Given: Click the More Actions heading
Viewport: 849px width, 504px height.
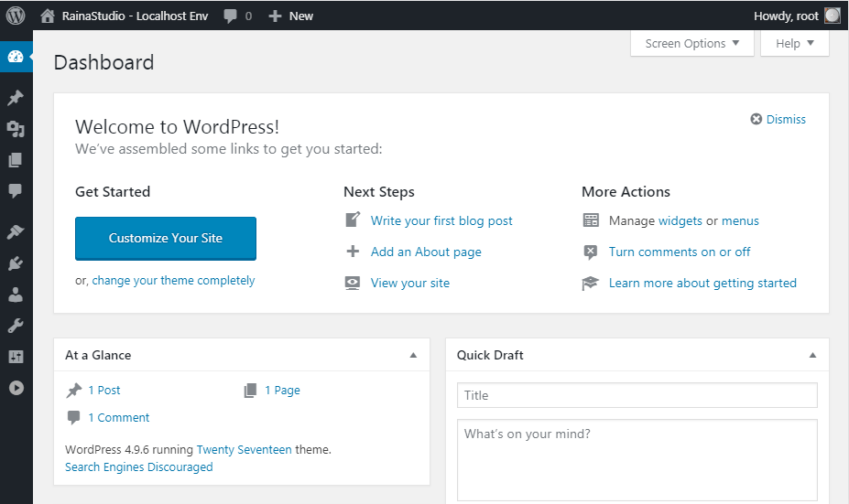Looking at the screenshot, I should 626,191.
